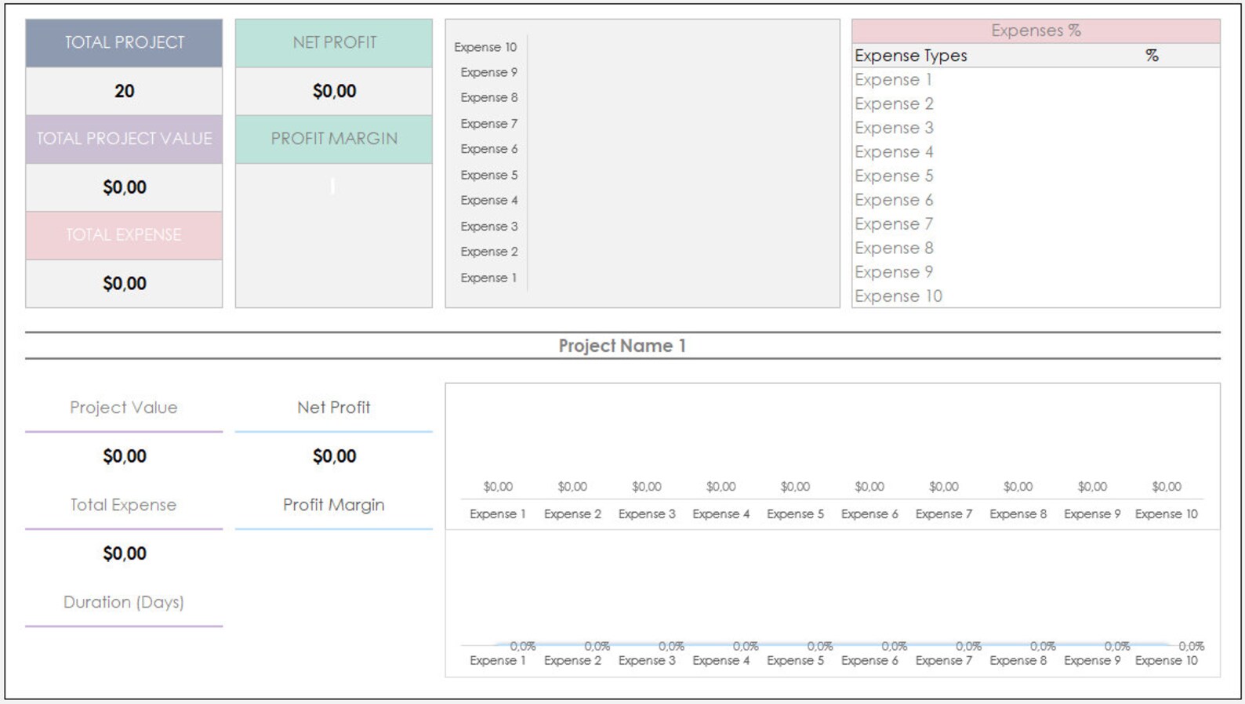Select $0,00 data label above Expense 1 in column chart
The image size is (1245, 704).
498,487
